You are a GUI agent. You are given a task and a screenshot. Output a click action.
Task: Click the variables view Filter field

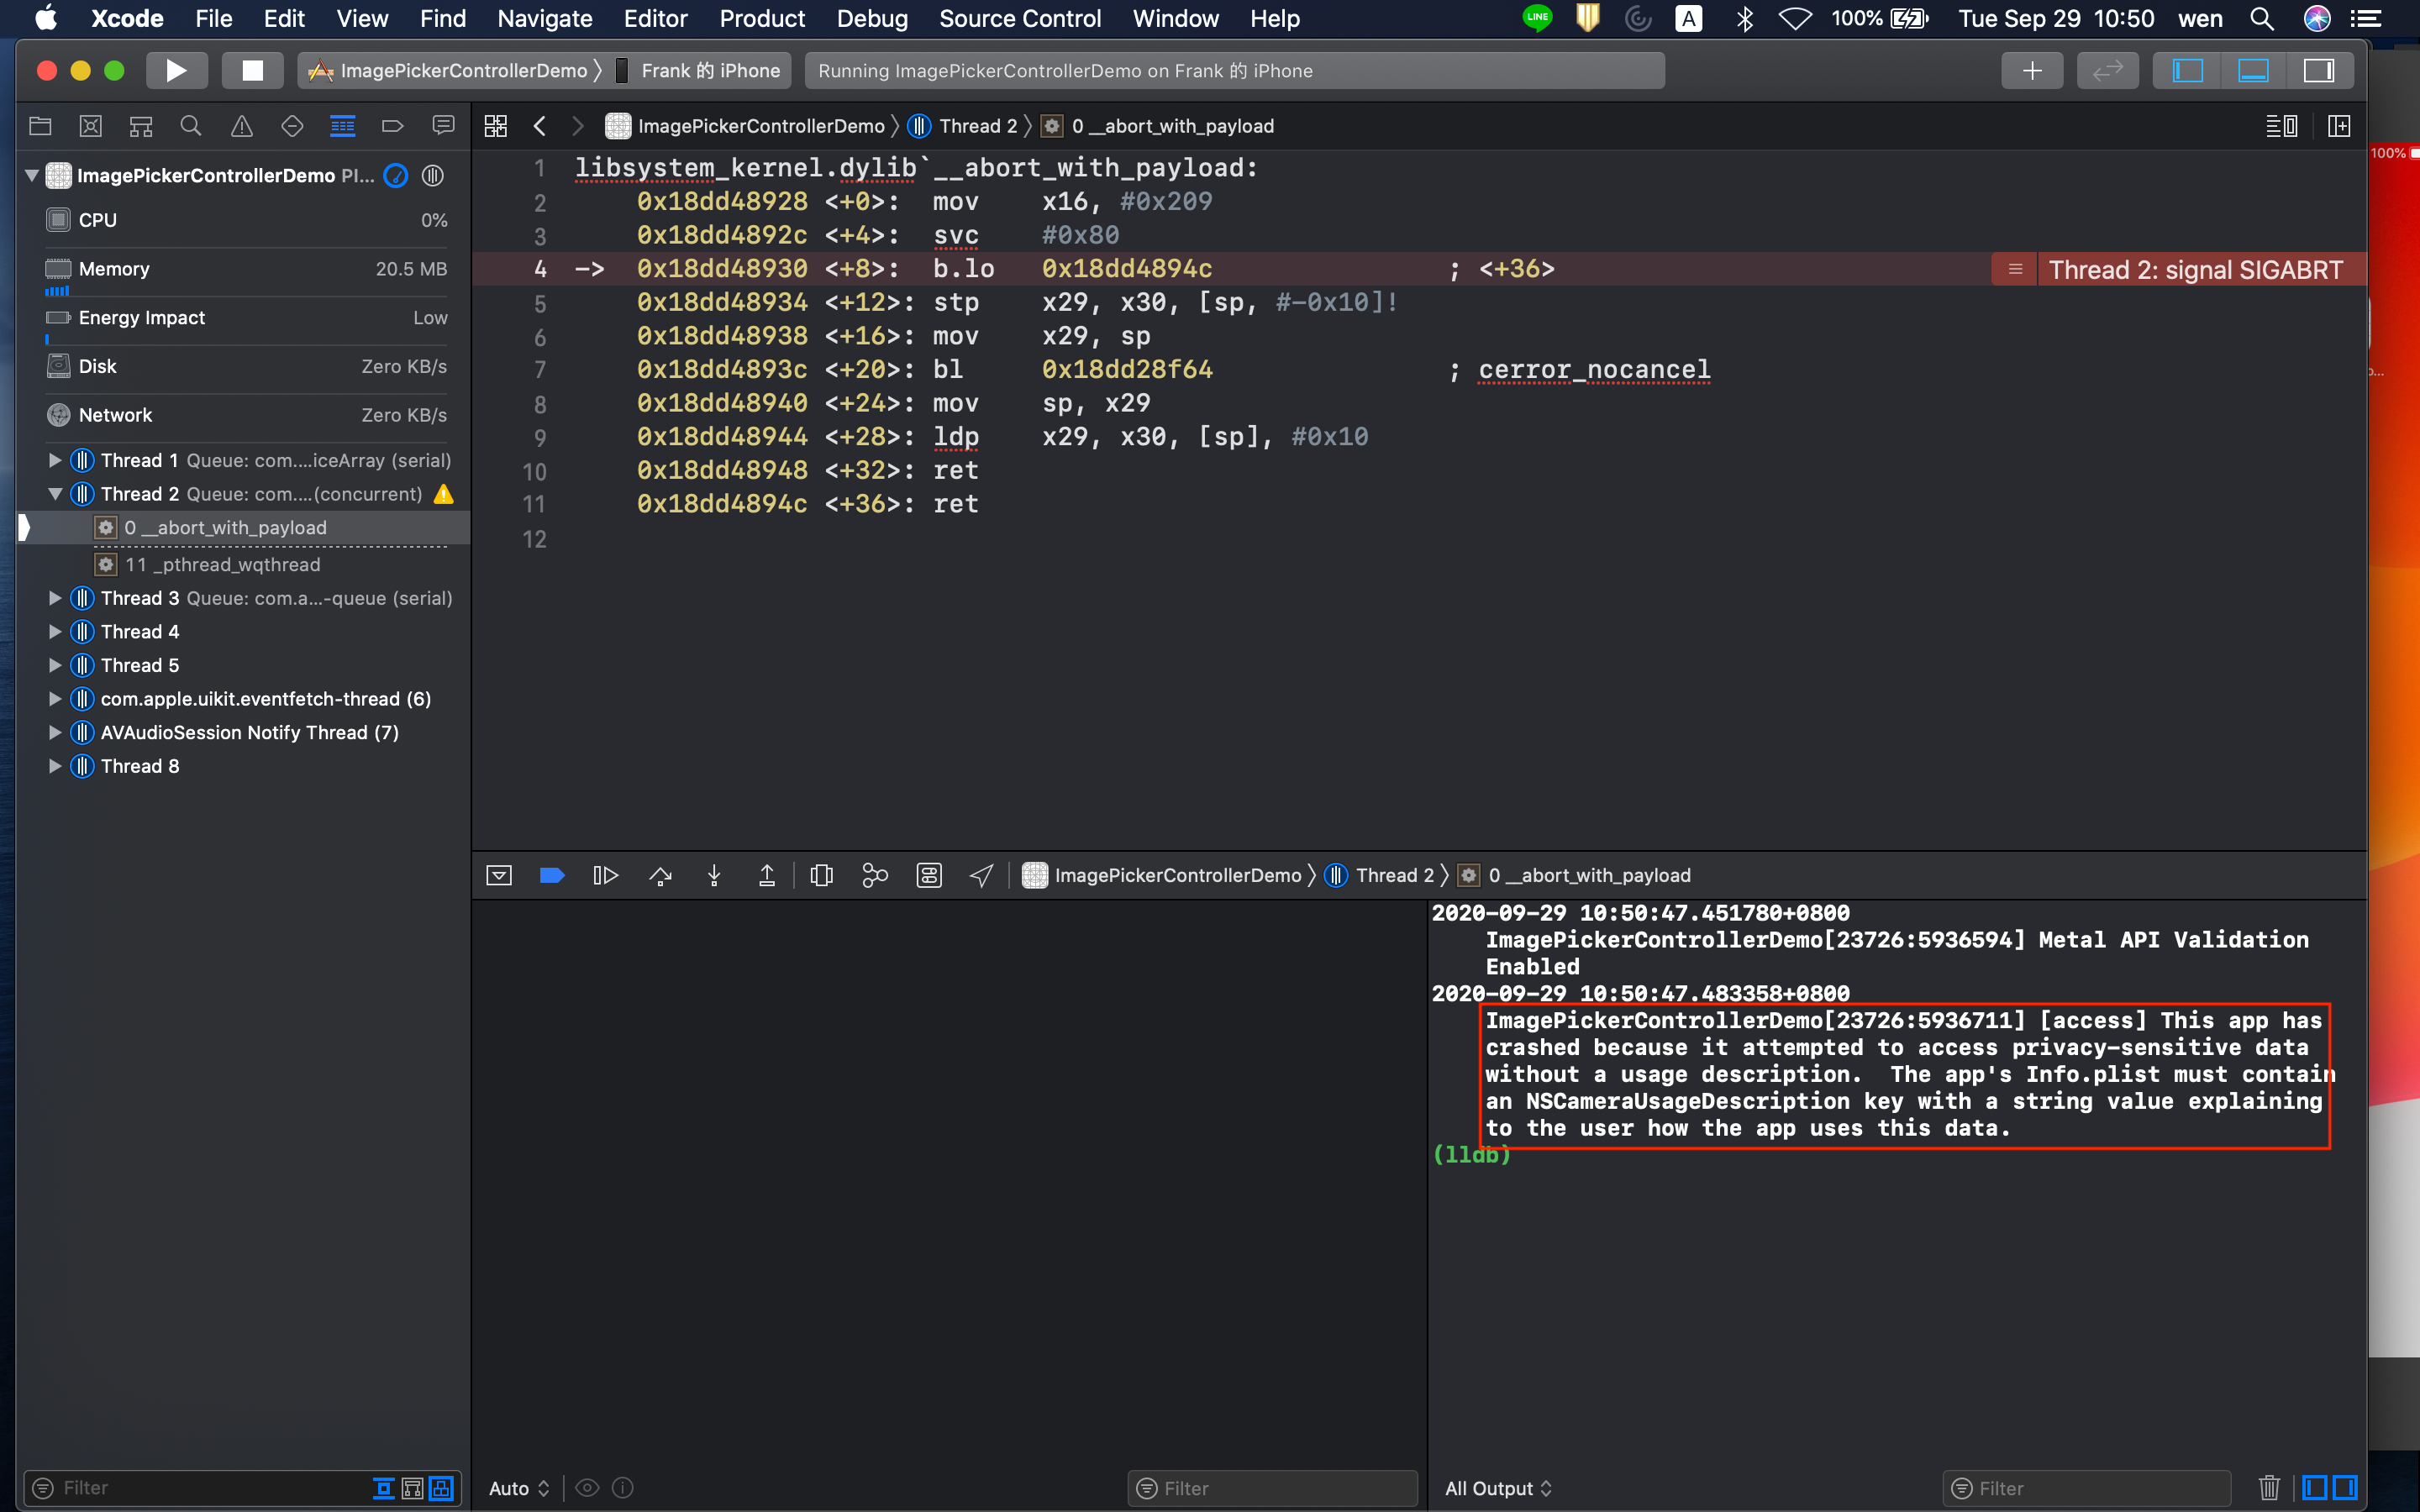1272,1488
